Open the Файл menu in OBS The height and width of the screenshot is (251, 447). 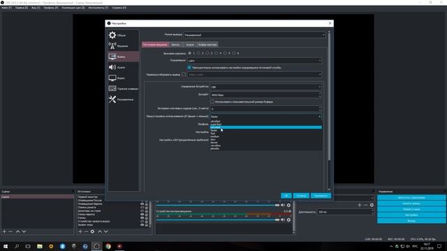(x=6, y=8)
